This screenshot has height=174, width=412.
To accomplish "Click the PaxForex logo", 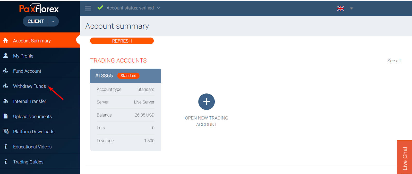I will pos(39,8).
